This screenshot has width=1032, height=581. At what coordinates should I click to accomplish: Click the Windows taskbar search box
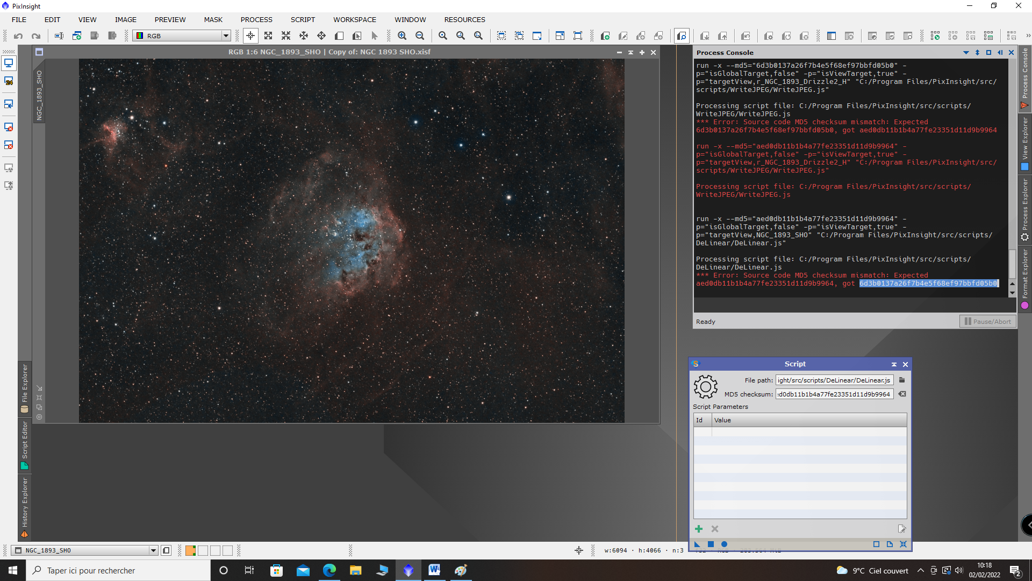tap(118, 570)
